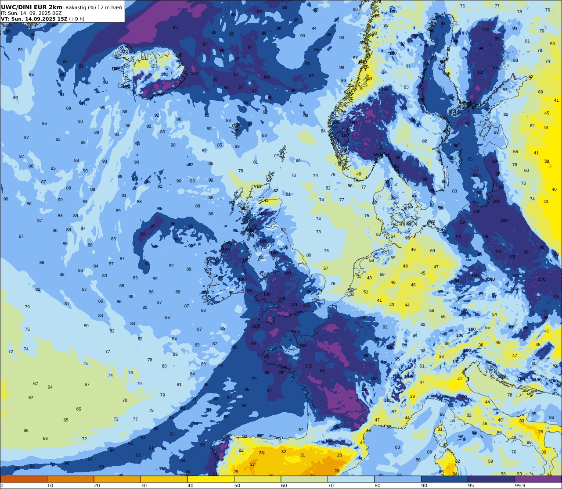This screenshot has width=562, height=489.
Task: Click the dark indigo 95–99.9 legend swatch
Action: pyautogui.click(x=491, y=479)
